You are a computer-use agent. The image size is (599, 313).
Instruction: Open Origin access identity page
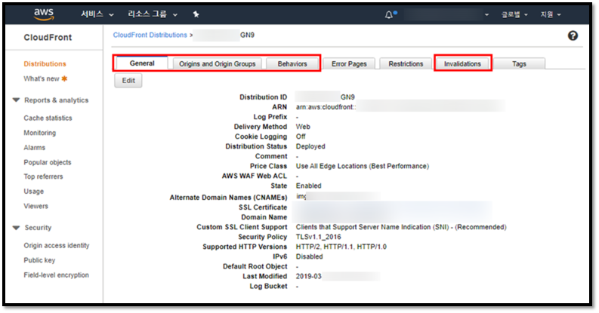[57, 245]
